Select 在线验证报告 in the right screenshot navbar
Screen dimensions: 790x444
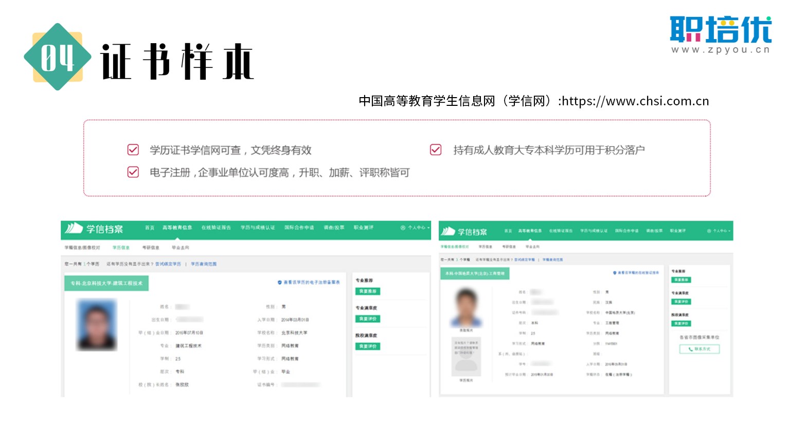(561, 231)
